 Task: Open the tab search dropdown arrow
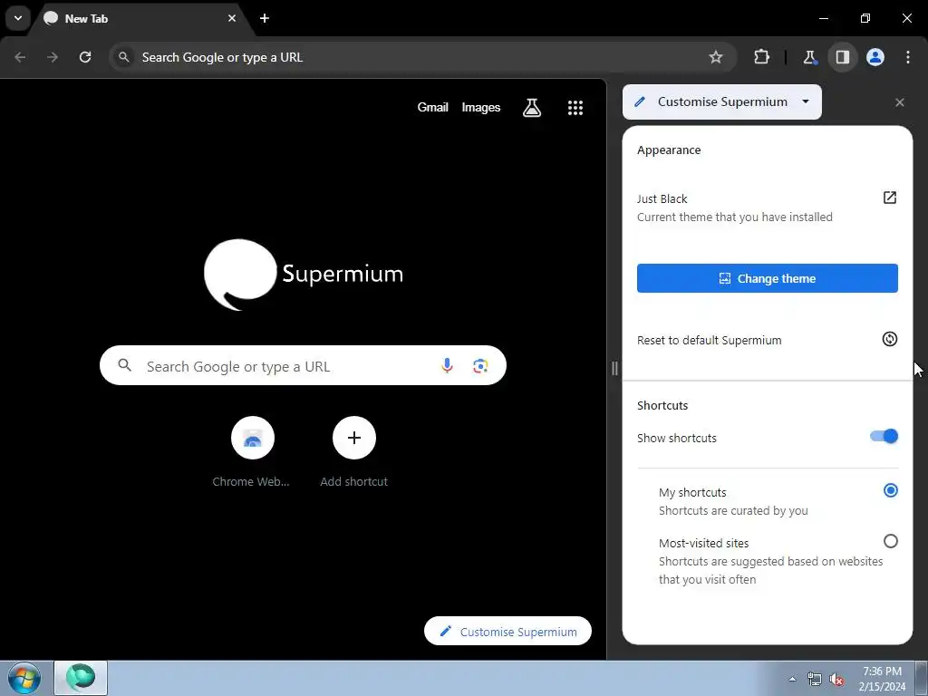18,18
